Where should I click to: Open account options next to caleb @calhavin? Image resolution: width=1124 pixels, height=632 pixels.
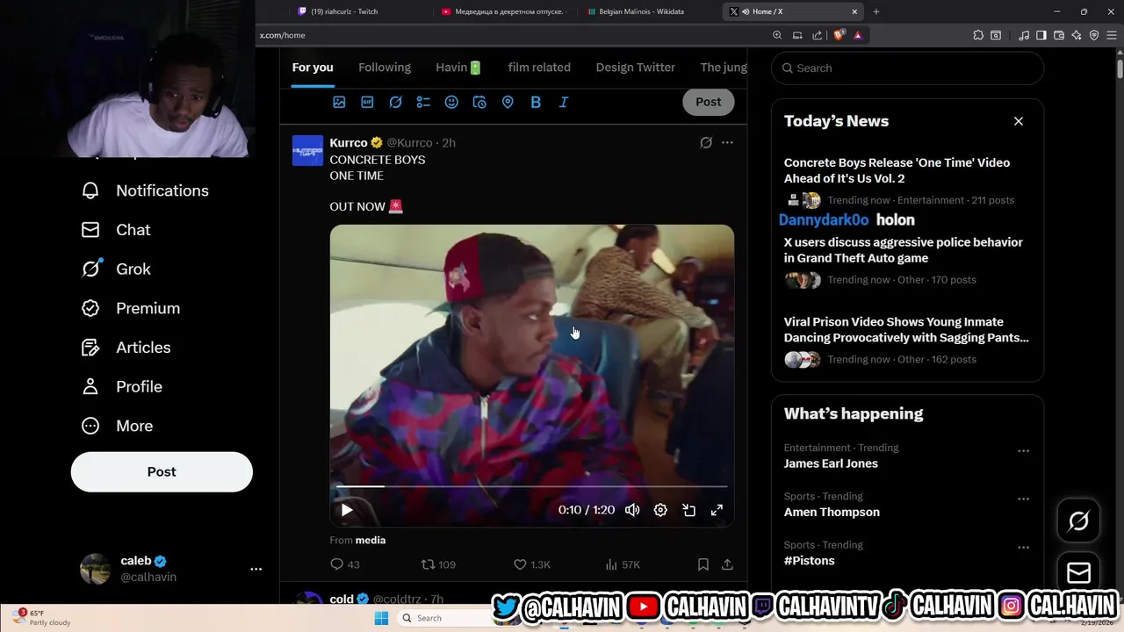click(x=256, y=569)
